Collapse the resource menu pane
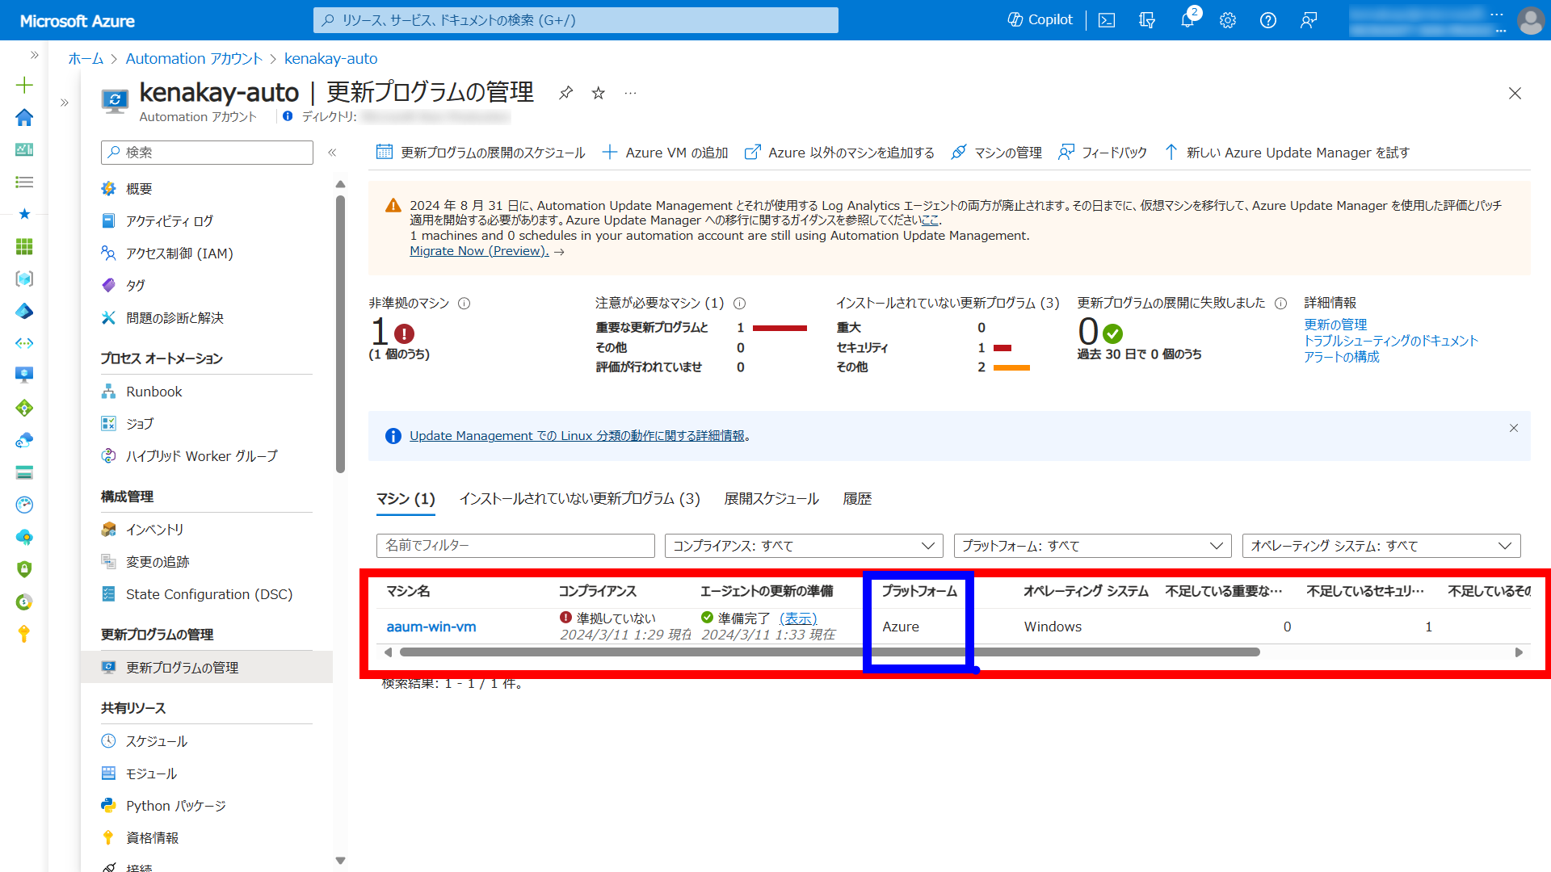The width and height of the screenshot is (1551, 872). click(332, 153)
